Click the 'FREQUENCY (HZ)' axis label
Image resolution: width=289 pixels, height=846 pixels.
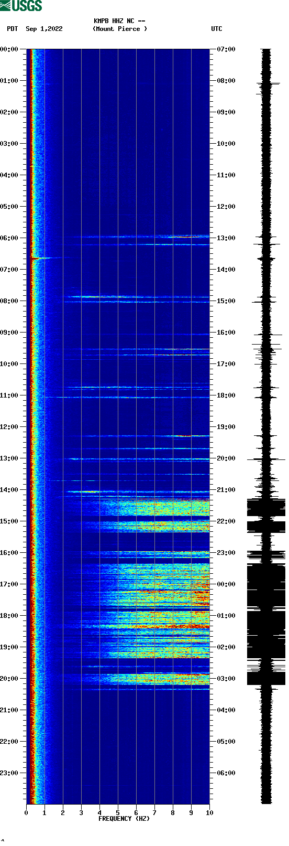click(x=124, y=819)
